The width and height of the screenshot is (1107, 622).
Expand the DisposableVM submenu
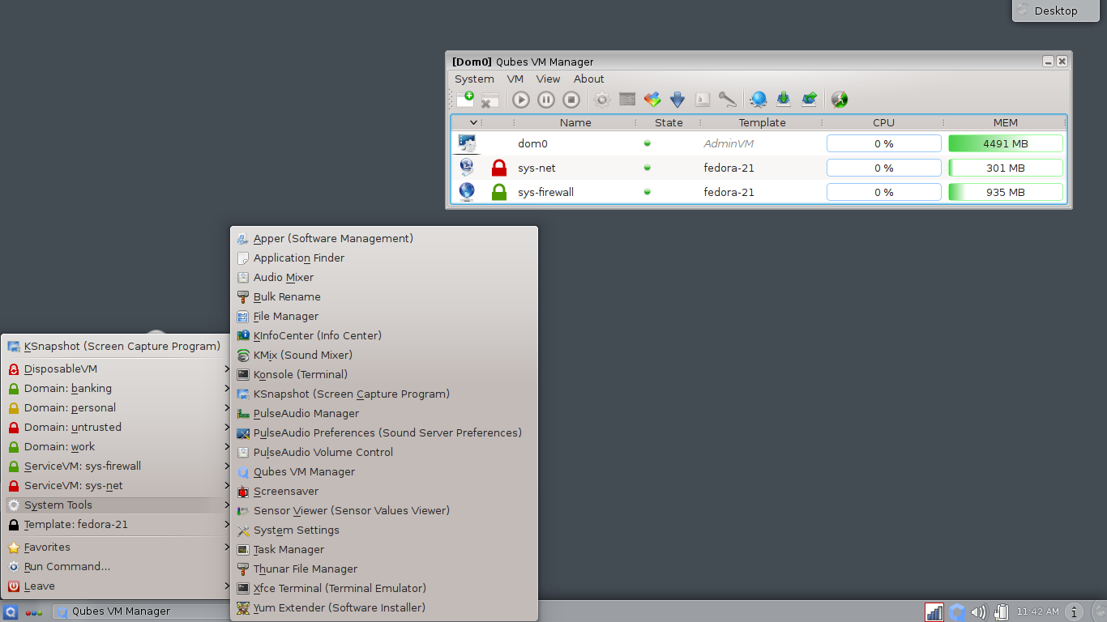[118, 369]
